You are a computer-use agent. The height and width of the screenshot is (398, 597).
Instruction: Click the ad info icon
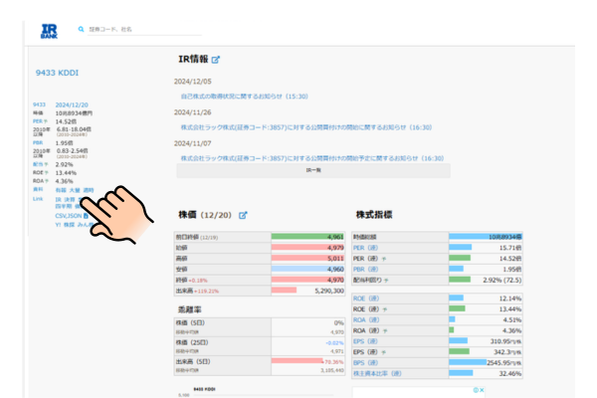pos(476,390)
